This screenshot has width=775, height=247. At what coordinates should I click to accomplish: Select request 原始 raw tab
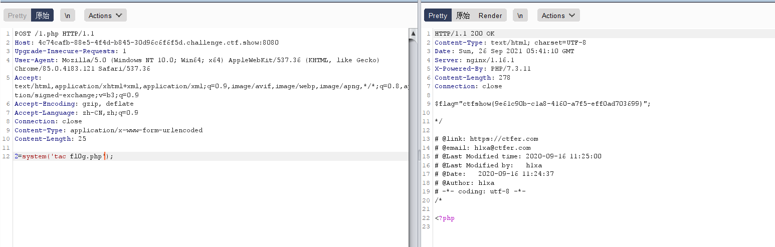click(x=43, y=16)
